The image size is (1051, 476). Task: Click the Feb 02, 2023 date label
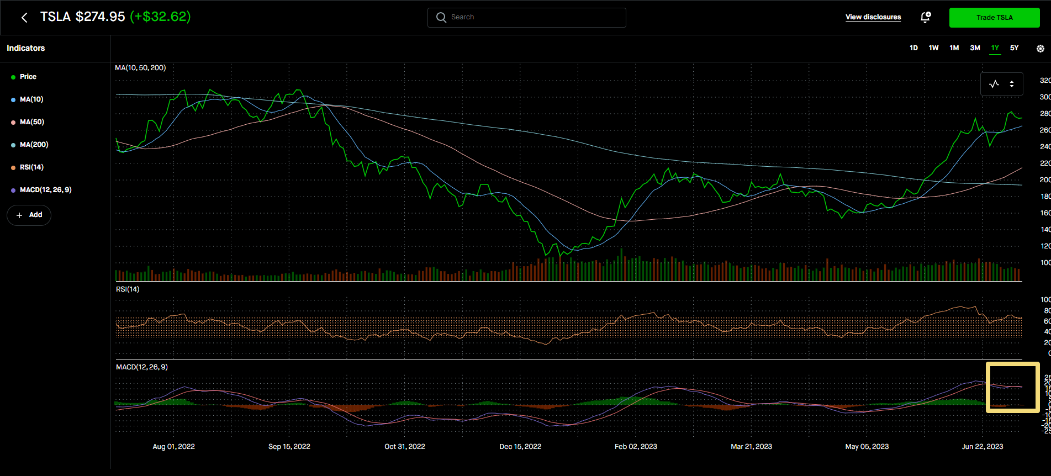pos(636,447)
